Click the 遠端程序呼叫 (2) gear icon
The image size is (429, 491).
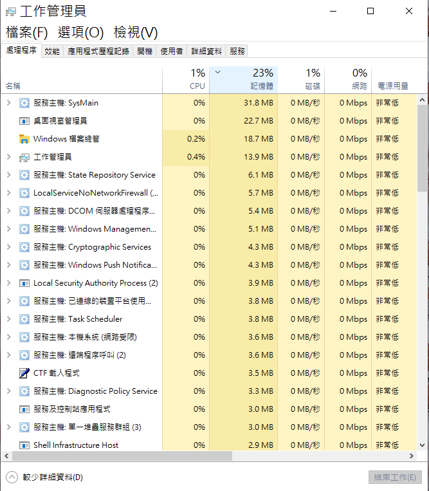[24, 355]
